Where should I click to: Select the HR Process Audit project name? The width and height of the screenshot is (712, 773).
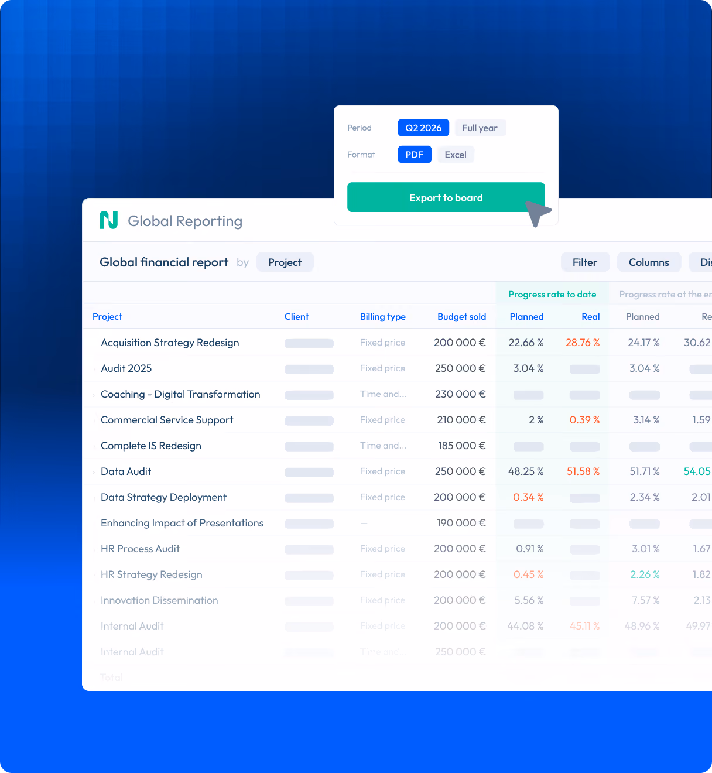point(140,549)
